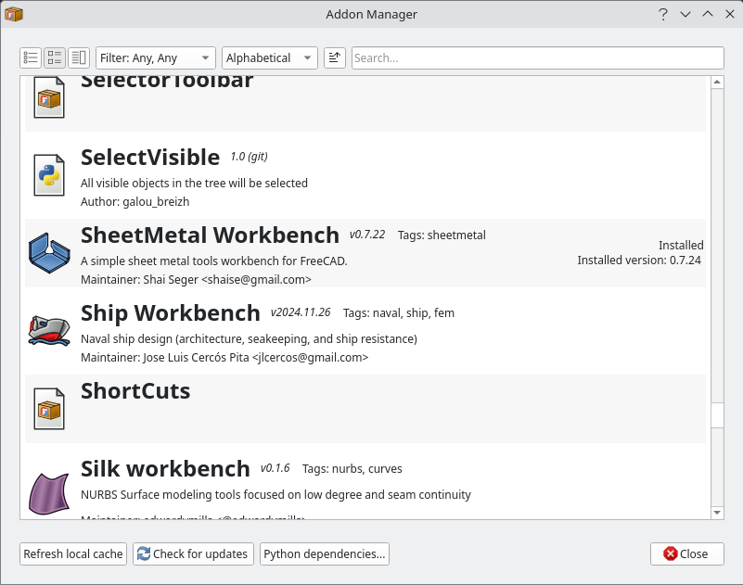Click the SelectorToolbar package icon
743x585 pixels.
pyautogui.click(x=48, y=96)
